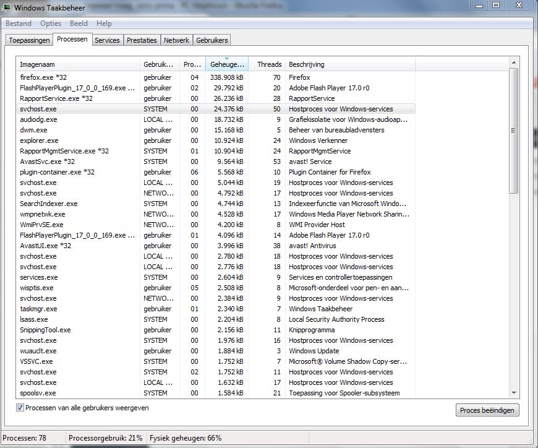Click the Windows Taakbeheer title bar icon
The height and width of the screenshot is (448, 538).
click(7, 7)
